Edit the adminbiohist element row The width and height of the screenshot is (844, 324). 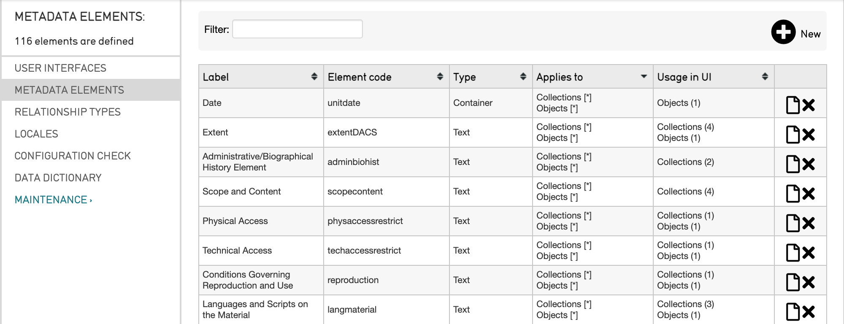point(793,164)
